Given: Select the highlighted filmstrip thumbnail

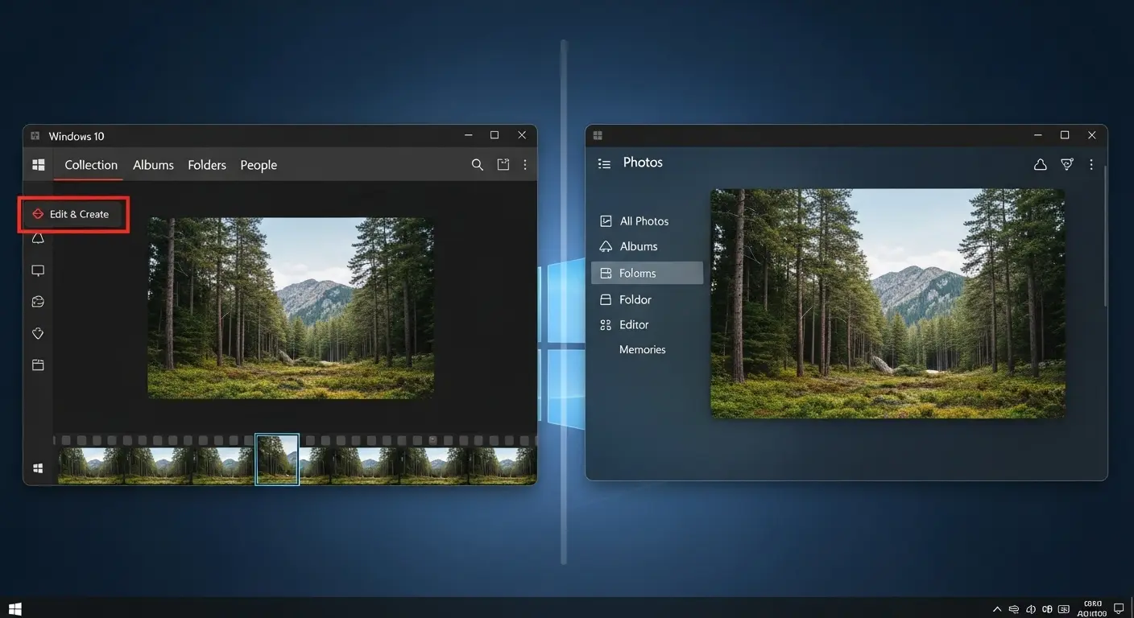Looking at the screenshot, I should coord(277,459).
